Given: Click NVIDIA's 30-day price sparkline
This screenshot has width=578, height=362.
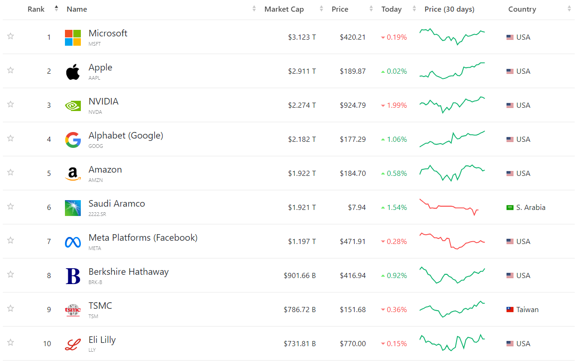Looking at the screenshot, I should tap(452, 105).
